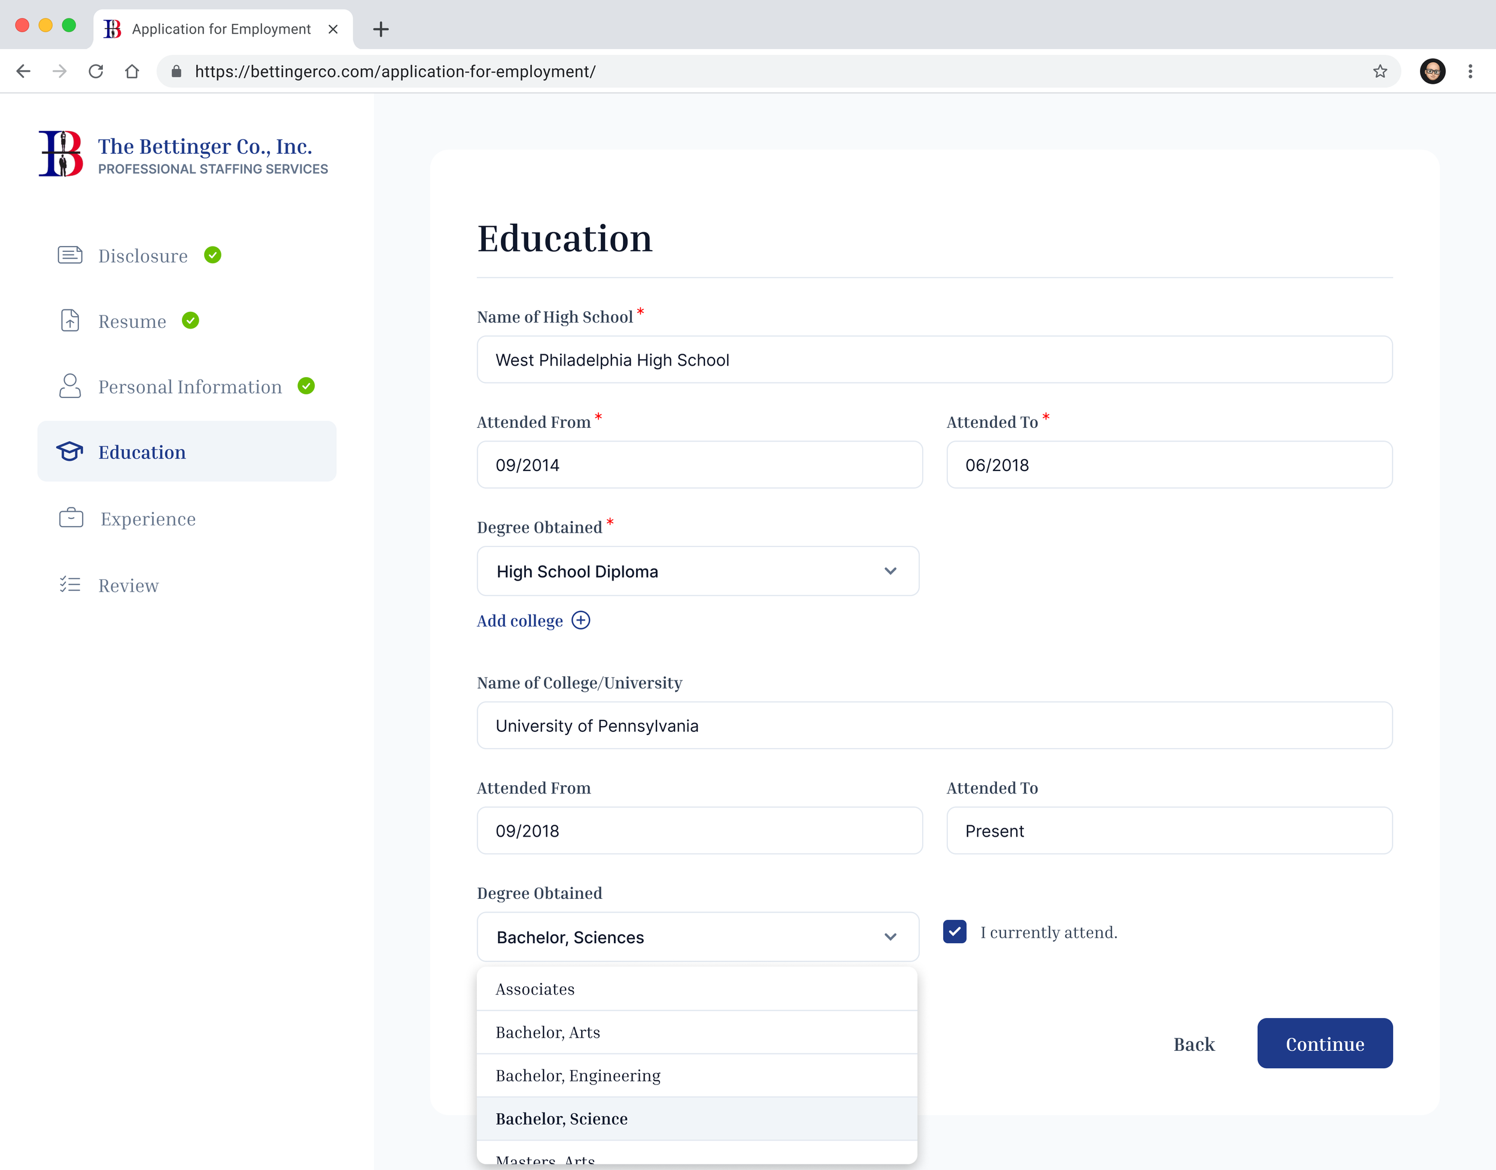Click the browser home icon
Screen dimensions: 1496x1170
[x=132, y=71]
